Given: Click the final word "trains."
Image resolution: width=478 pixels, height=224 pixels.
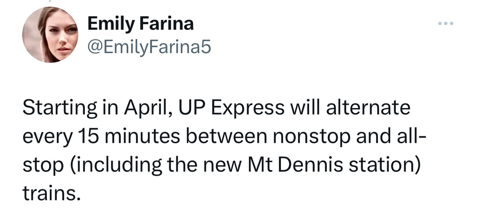Looking at the screenshot, I should pyautogui.click(x=51, y=194).
